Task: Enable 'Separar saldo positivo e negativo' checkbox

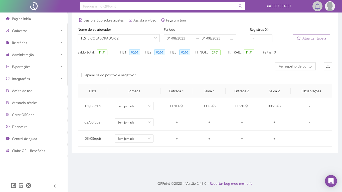Action: (x=80, y=75)
